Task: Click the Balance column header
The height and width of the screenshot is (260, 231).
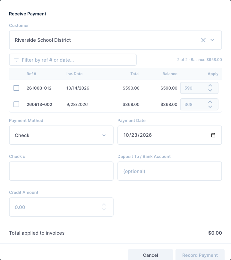Action: click(x=170, y=74)
